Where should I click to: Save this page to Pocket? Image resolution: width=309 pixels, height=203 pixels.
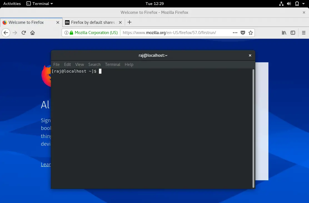coord(243,32)
